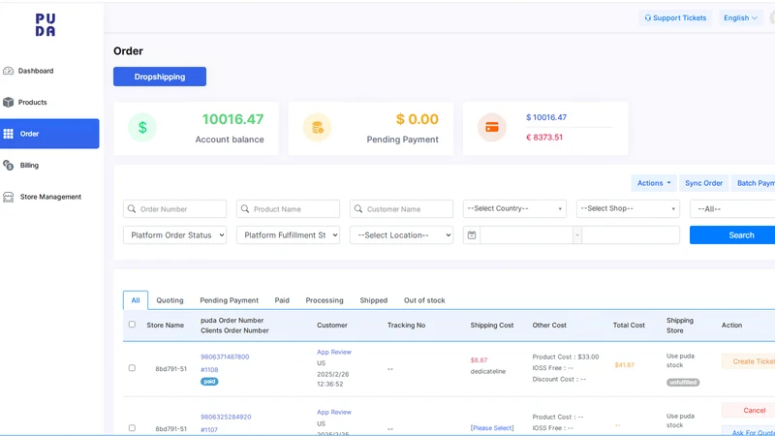Switch to the Shipped tab

pyautogui.click(x=374, y=300)
